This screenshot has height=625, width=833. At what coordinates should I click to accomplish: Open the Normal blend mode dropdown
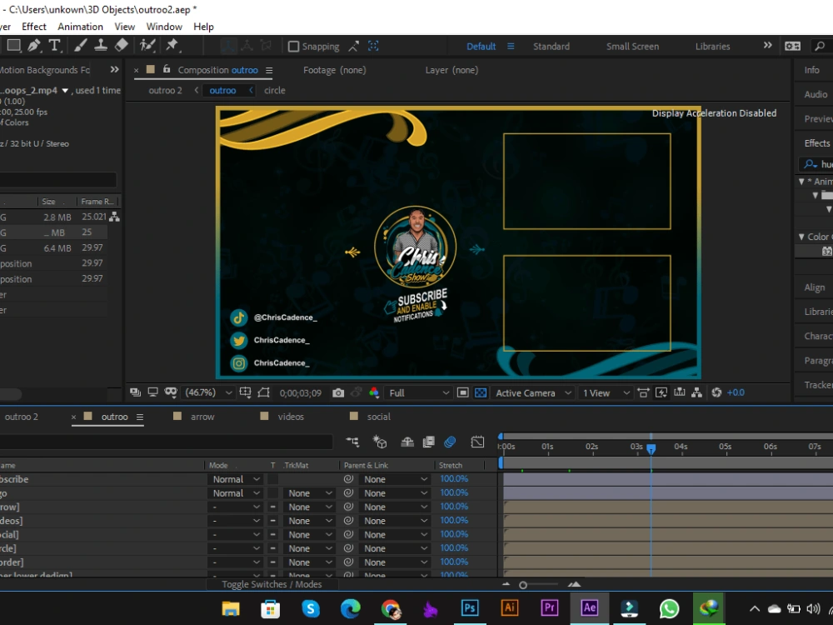pos(235,478)
